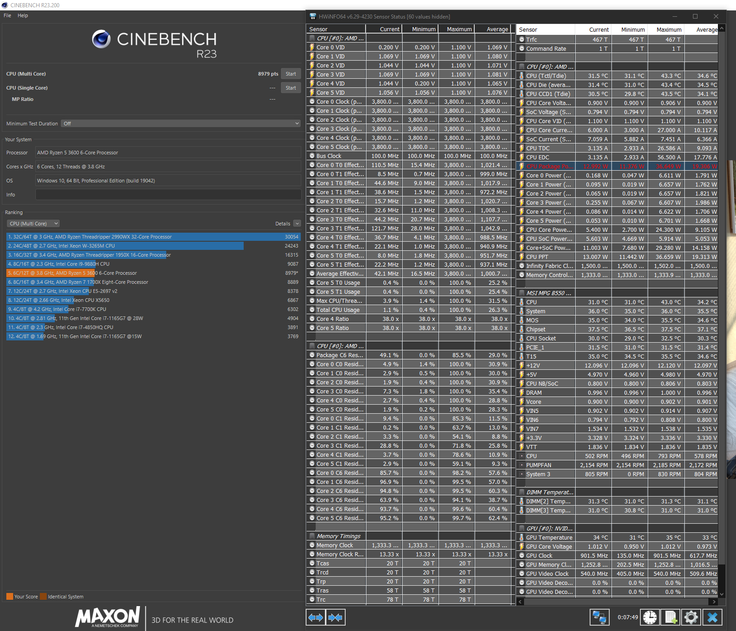736x631 pixels.
Task: Open the File menu in Cinebench
Action: coord(7,15)
